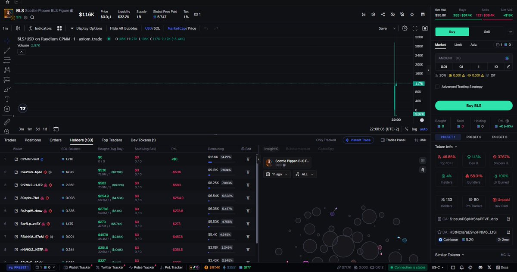Select the chart pattern drawing tool
This screenshot has width=517, height=272.
(x=7, y=70)
